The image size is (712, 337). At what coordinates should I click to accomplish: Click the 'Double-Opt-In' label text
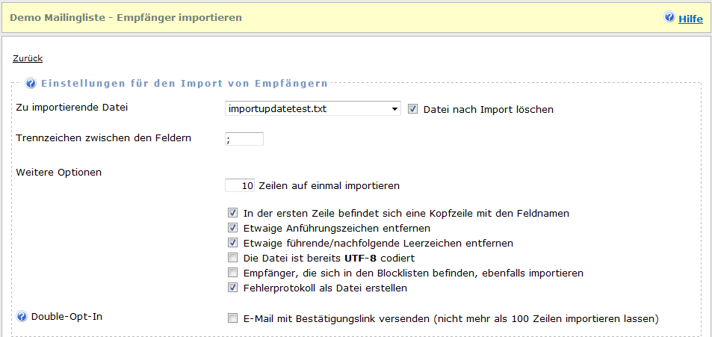click(x=66, y=316)
